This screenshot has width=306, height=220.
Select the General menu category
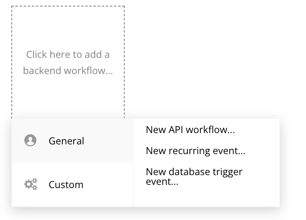coord(72,141)
